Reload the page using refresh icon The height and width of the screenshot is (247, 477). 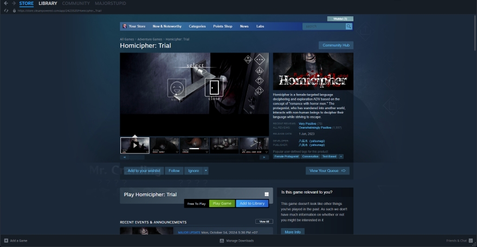point(6,11)
